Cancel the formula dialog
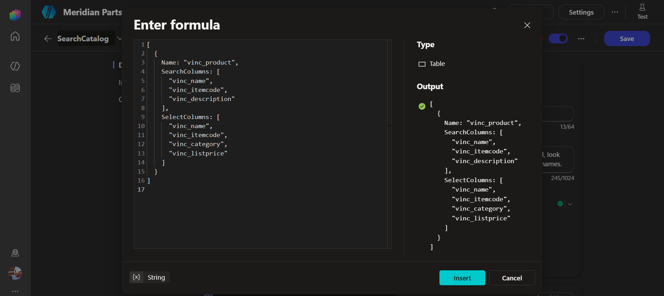Screen dimensions: 664x296 [512, 278]
